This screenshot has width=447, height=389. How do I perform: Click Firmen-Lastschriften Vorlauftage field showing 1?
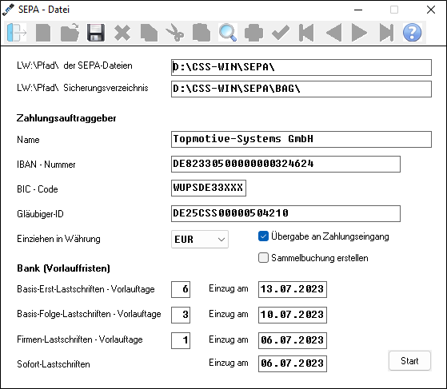pos(181,340)
